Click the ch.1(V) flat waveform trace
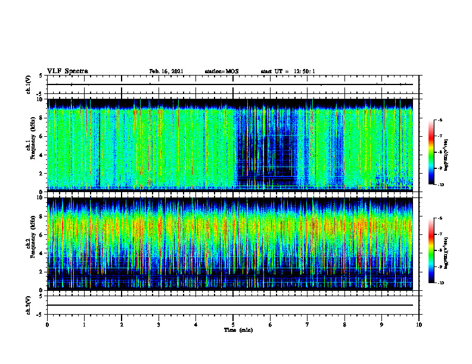 (230, 84)
